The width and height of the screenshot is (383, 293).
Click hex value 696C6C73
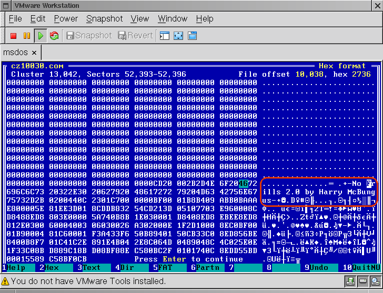[x=25, y=192]
